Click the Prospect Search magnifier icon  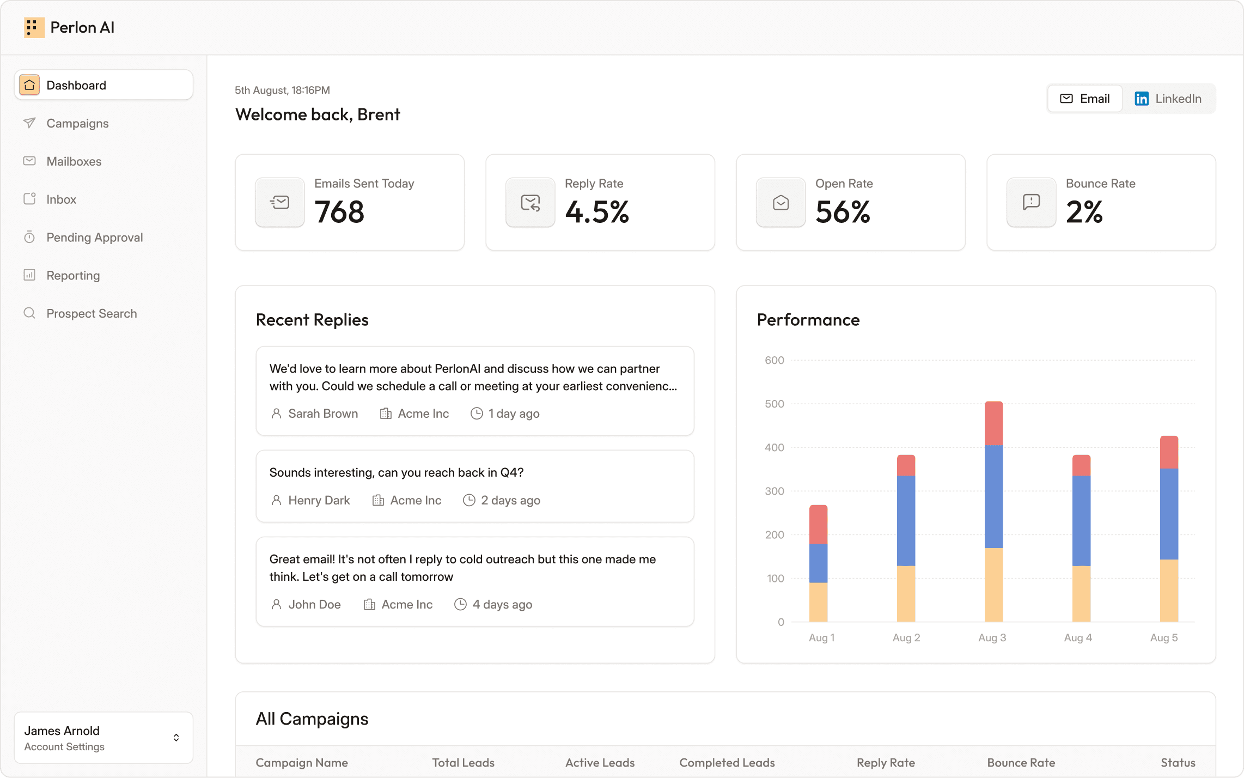click(29, 313)
